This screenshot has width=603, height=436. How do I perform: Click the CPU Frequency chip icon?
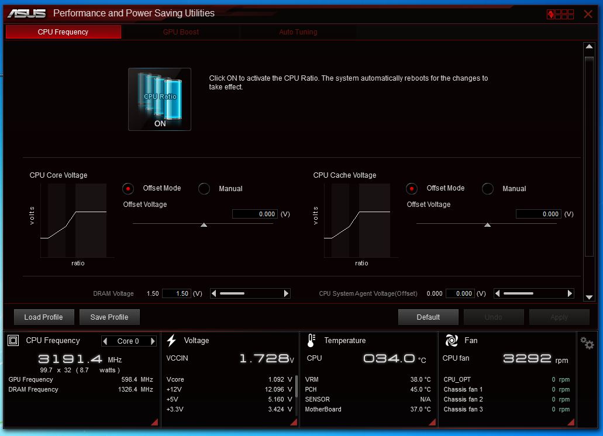coord(13,340)
